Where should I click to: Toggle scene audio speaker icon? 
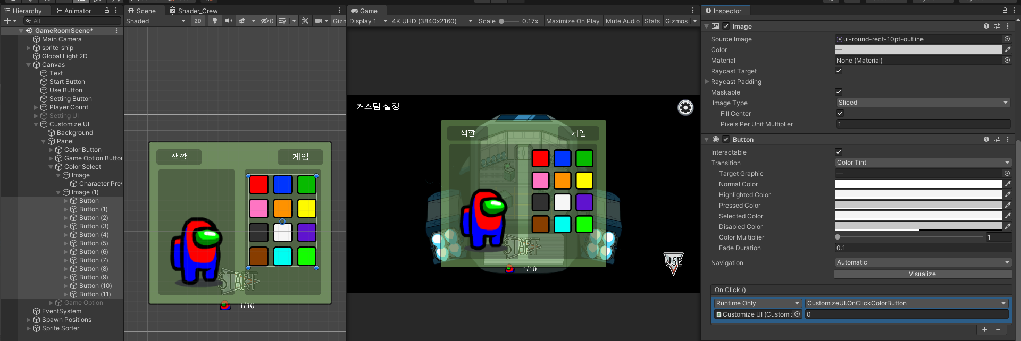229,21
